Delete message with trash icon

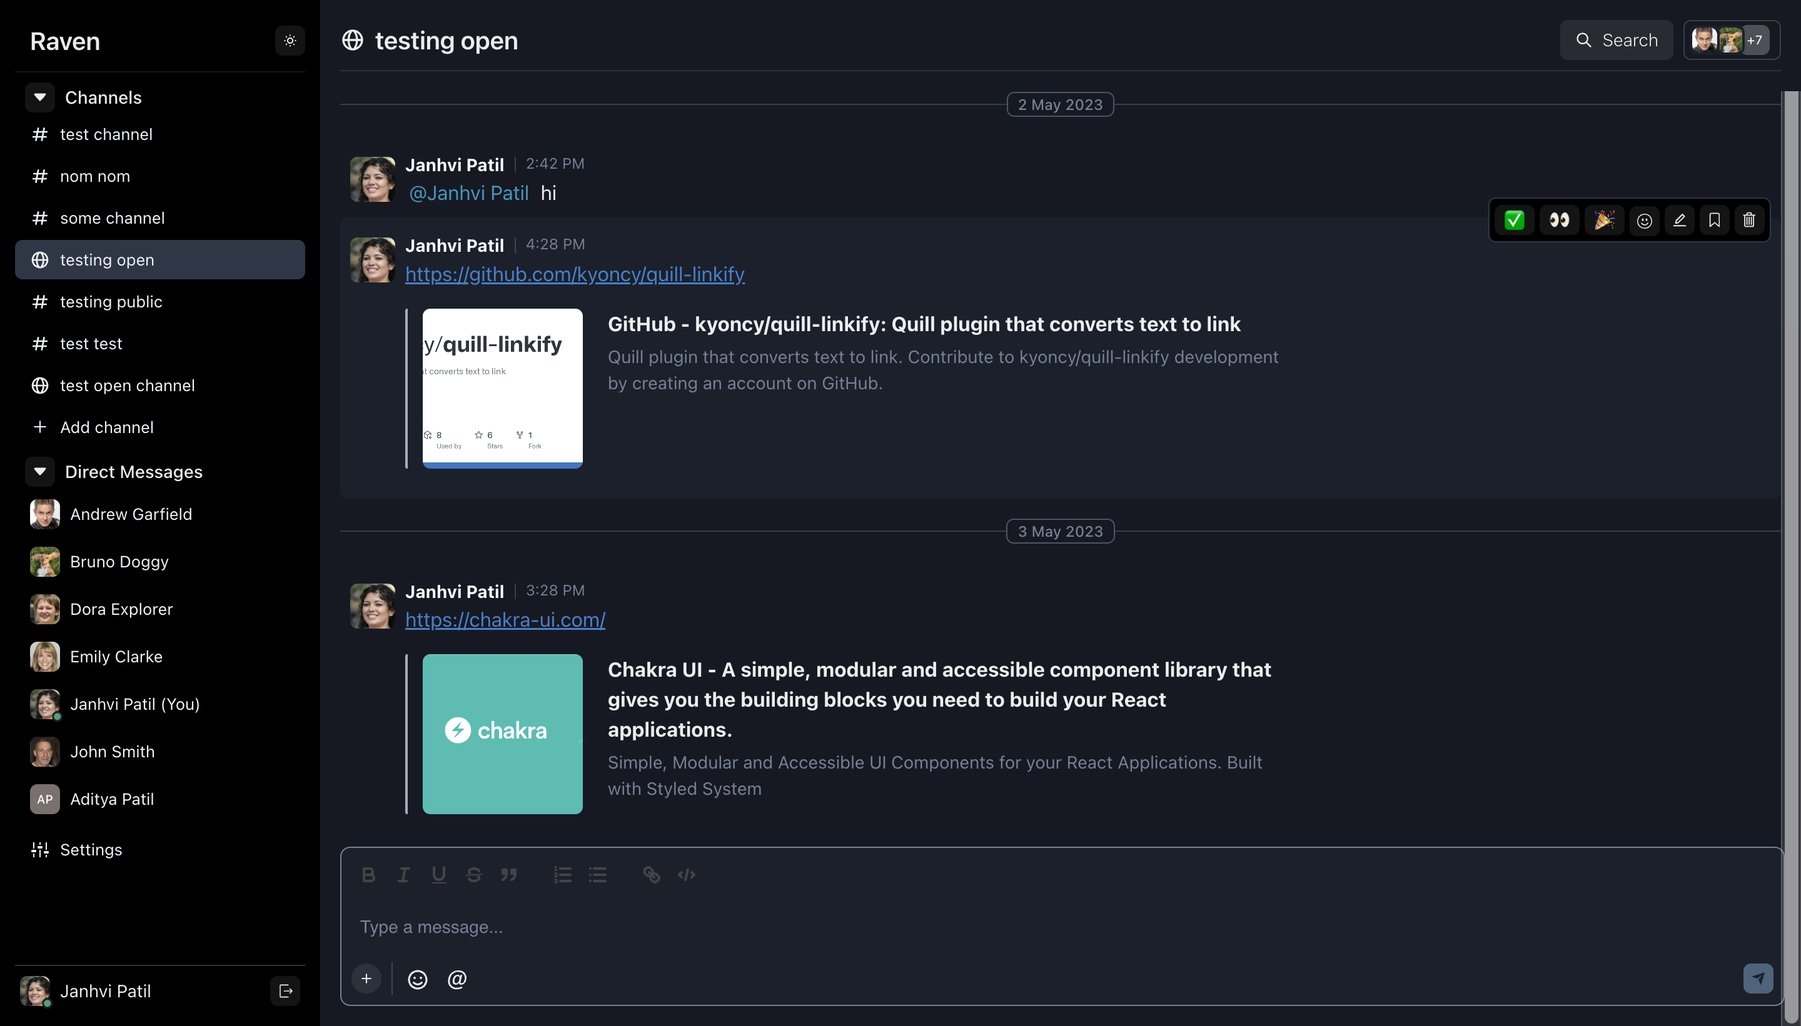[x=1749, y=220]
